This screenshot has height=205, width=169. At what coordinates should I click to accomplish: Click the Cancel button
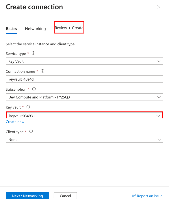(65, 196)
